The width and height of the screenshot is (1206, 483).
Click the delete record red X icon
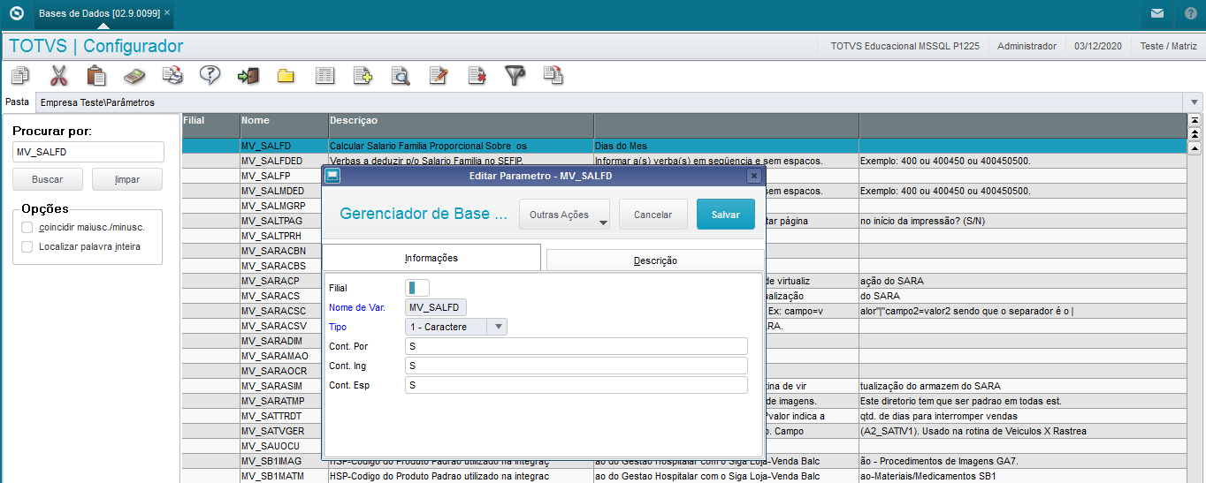point(477,75)
